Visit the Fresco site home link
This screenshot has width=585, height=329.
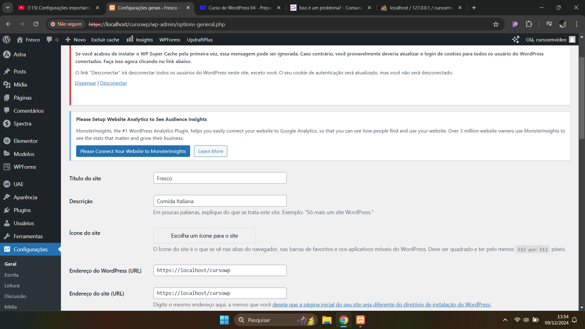(x=28, y=40)
